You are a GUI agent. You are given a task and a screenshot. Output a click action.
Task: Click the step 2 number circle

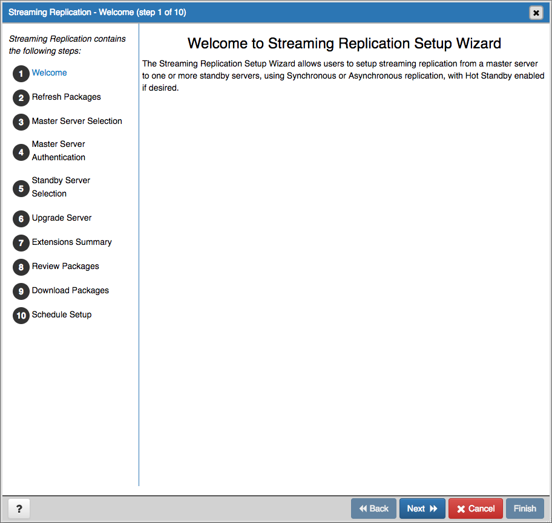click(x=21, y=98)
